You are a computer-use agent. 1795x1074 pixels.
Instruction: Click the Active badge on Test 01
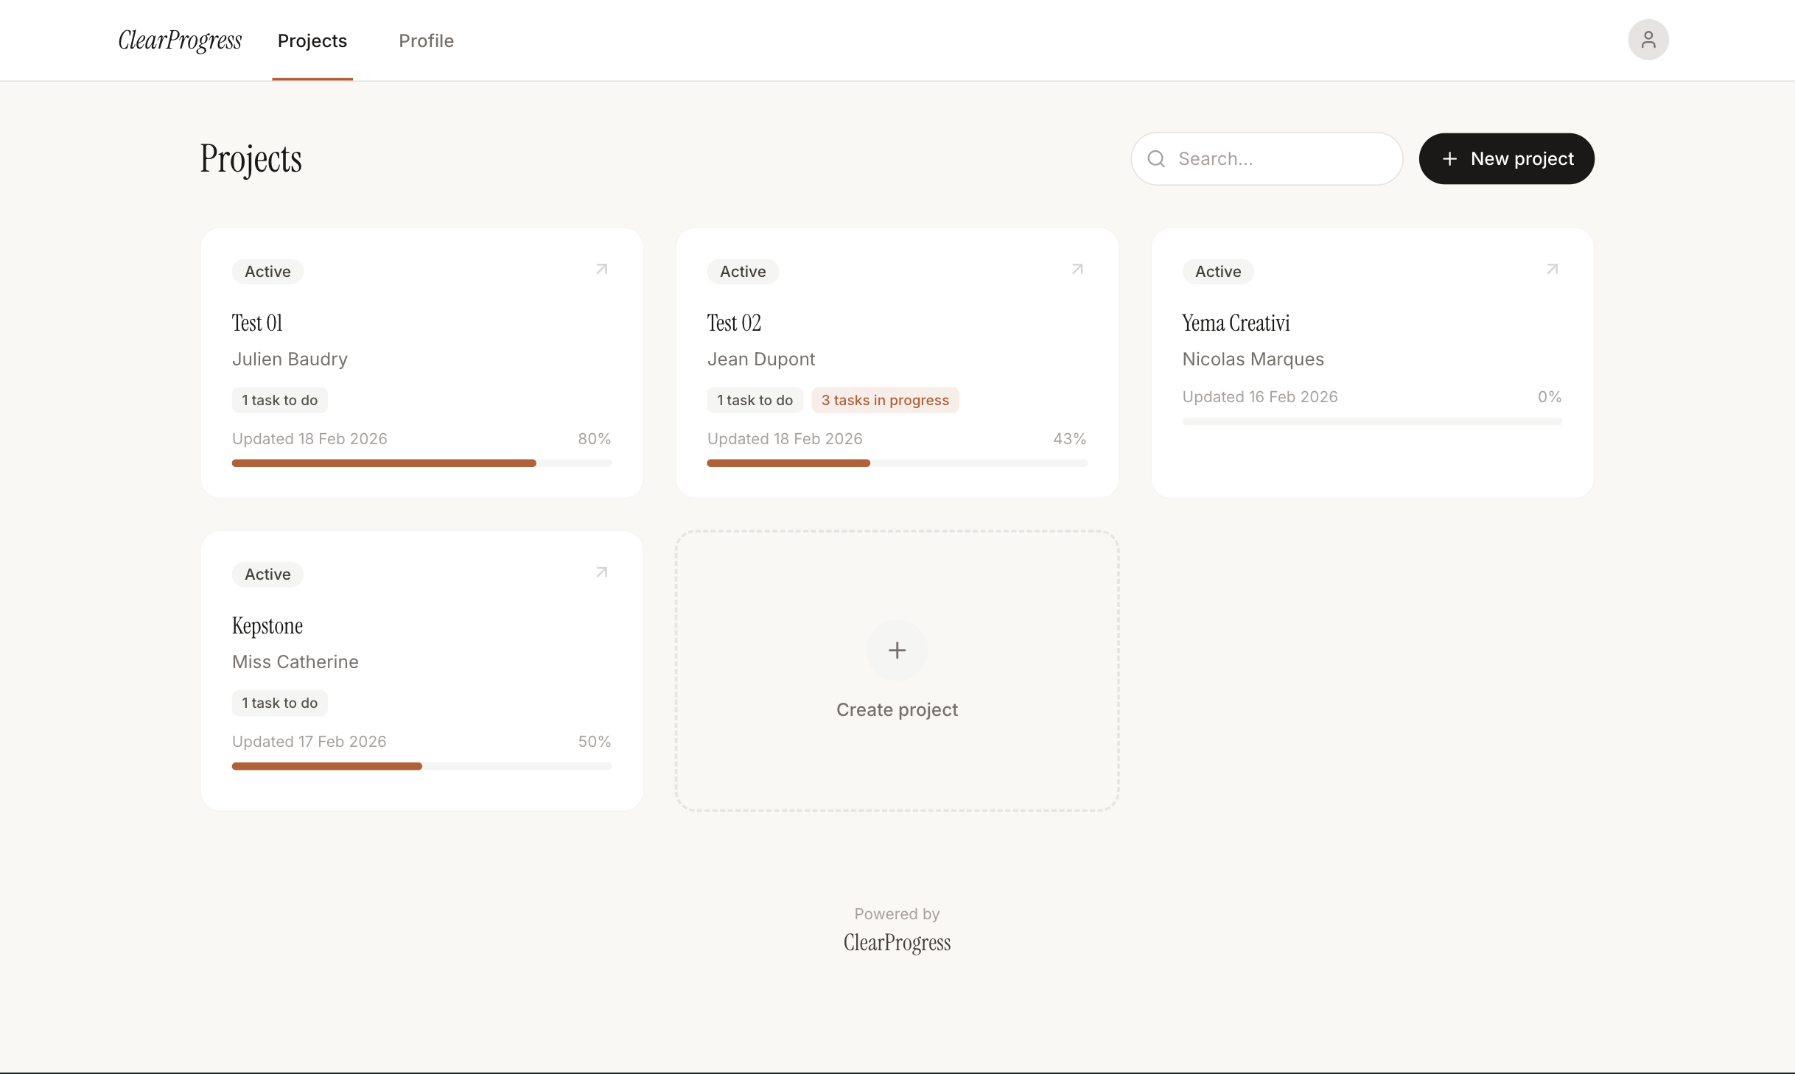coord(267,271)
